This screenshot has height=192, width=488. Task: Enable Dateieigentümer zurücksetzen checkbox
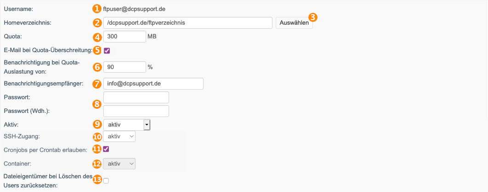click(x=106, y=181)
